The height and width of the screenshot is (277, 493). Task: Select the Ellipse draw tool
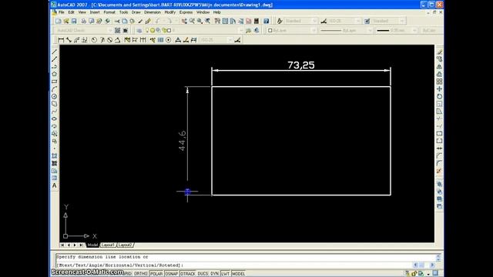pos(55,118)
